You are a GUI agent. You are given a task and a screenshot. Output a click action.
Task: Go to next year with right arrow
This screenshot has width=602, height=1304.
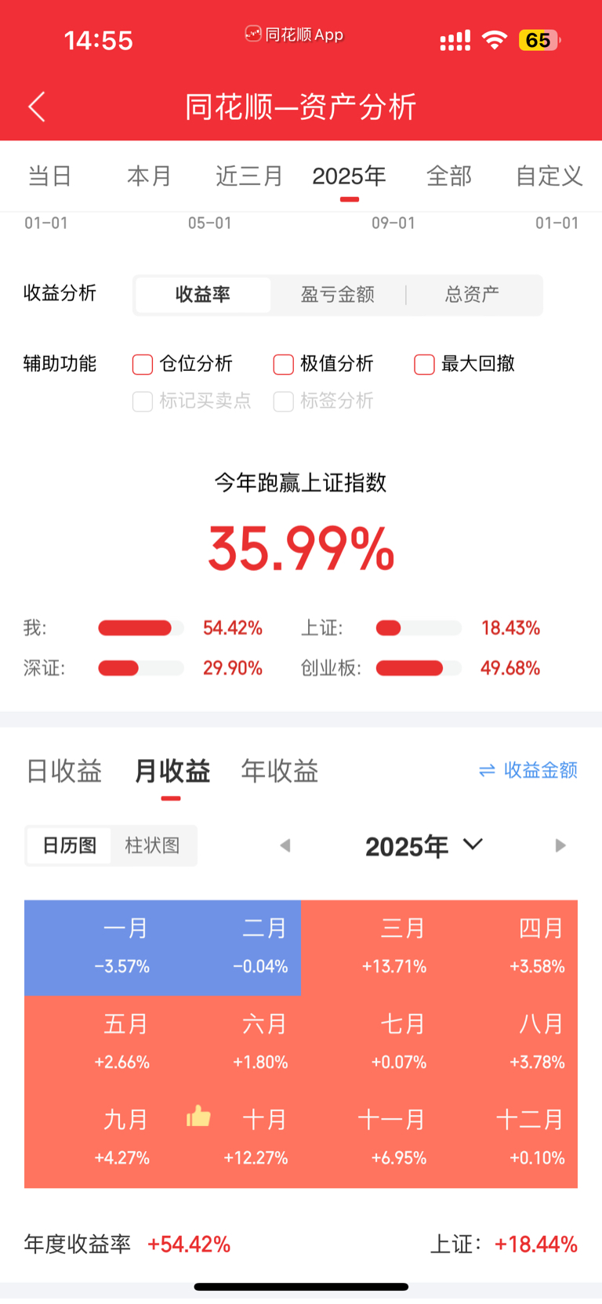pos(560,845)
